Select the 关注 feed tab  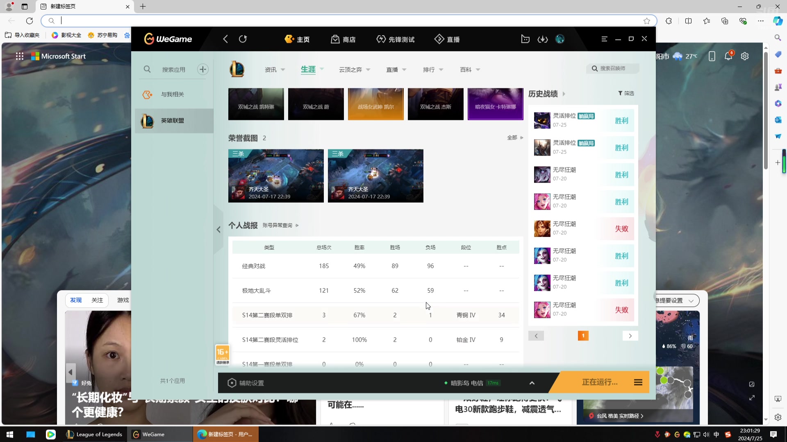point(97,300)
